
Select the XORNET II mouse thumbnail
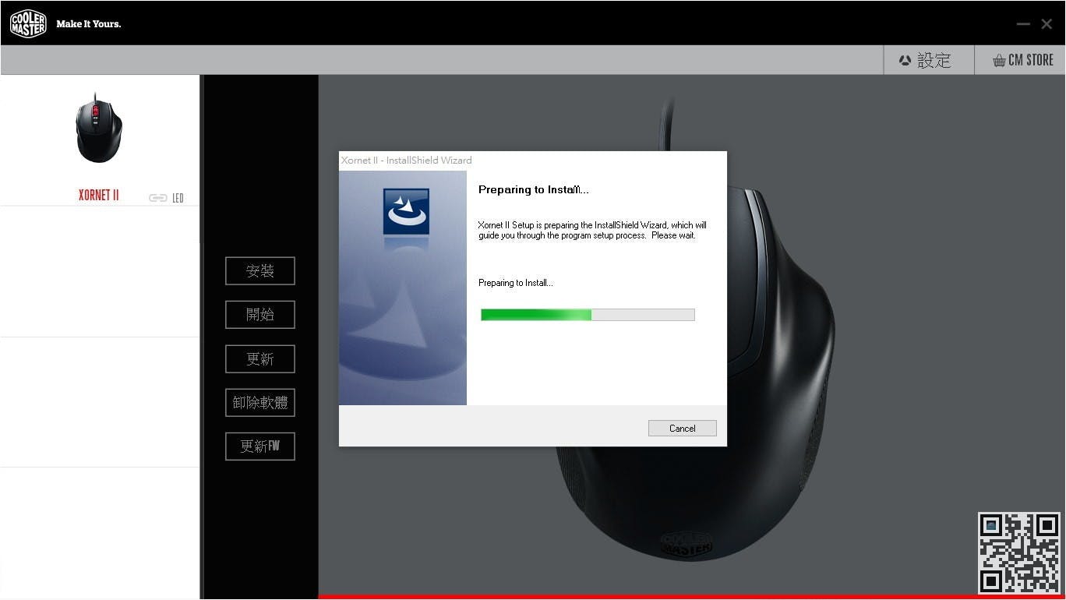pyautogui.click(x=99, y=127)
